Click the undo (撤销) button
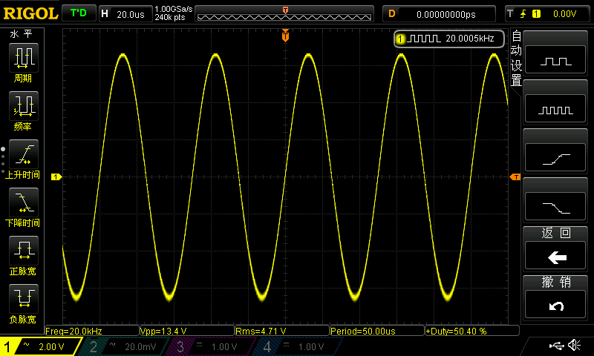Screen dimensions: 594x356 click(555, 305)
